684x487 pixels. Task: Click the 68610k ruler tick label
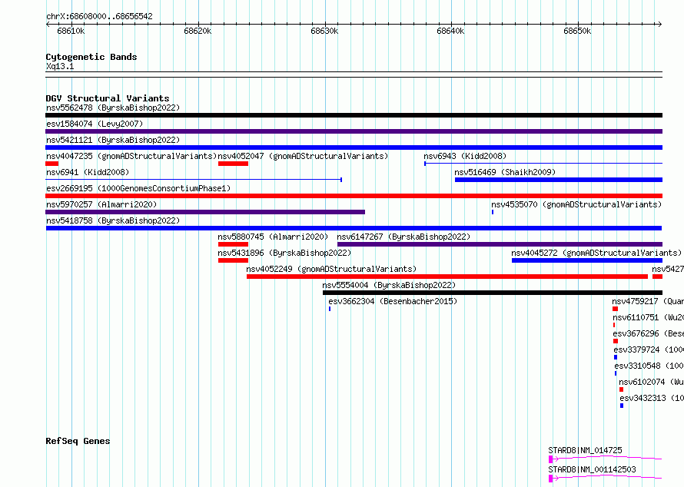71,31
